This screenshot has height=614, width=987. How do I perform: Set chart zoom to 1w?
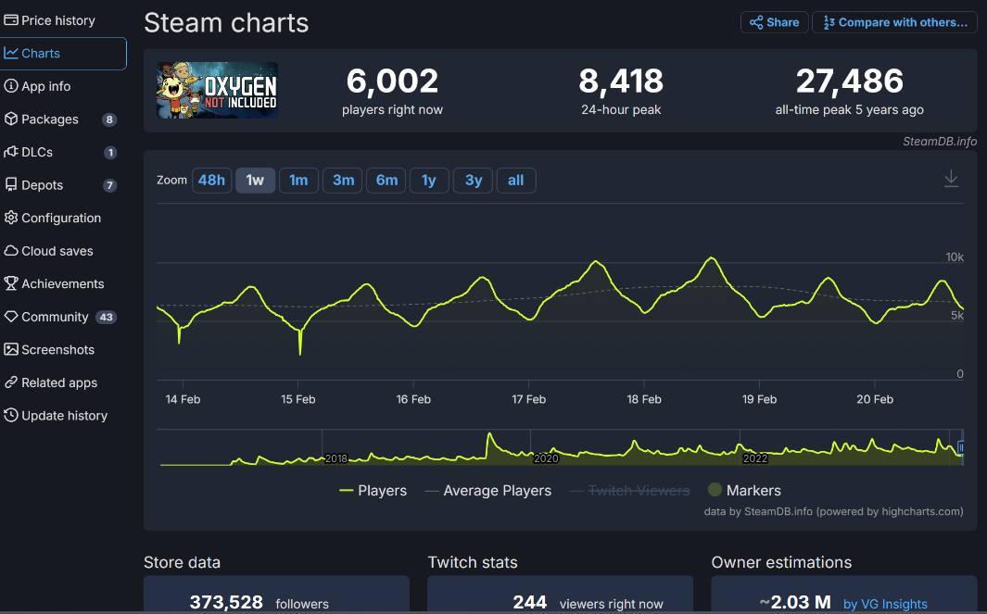(255, 181)
